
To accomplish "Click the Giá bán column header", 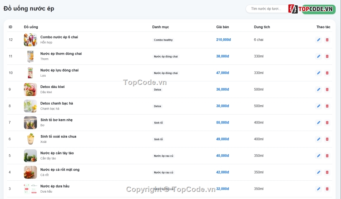I will [223, 27].
